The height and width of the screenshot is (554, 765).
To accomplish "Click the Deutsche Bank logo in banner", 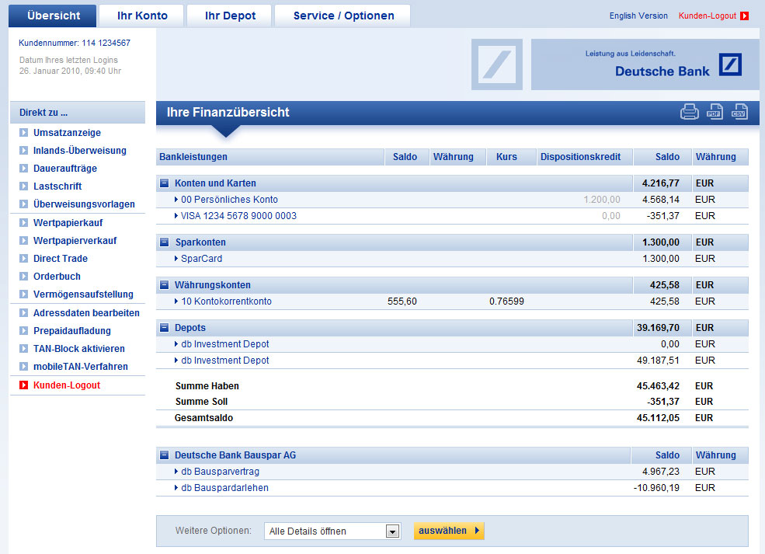I will pos(730,64).
